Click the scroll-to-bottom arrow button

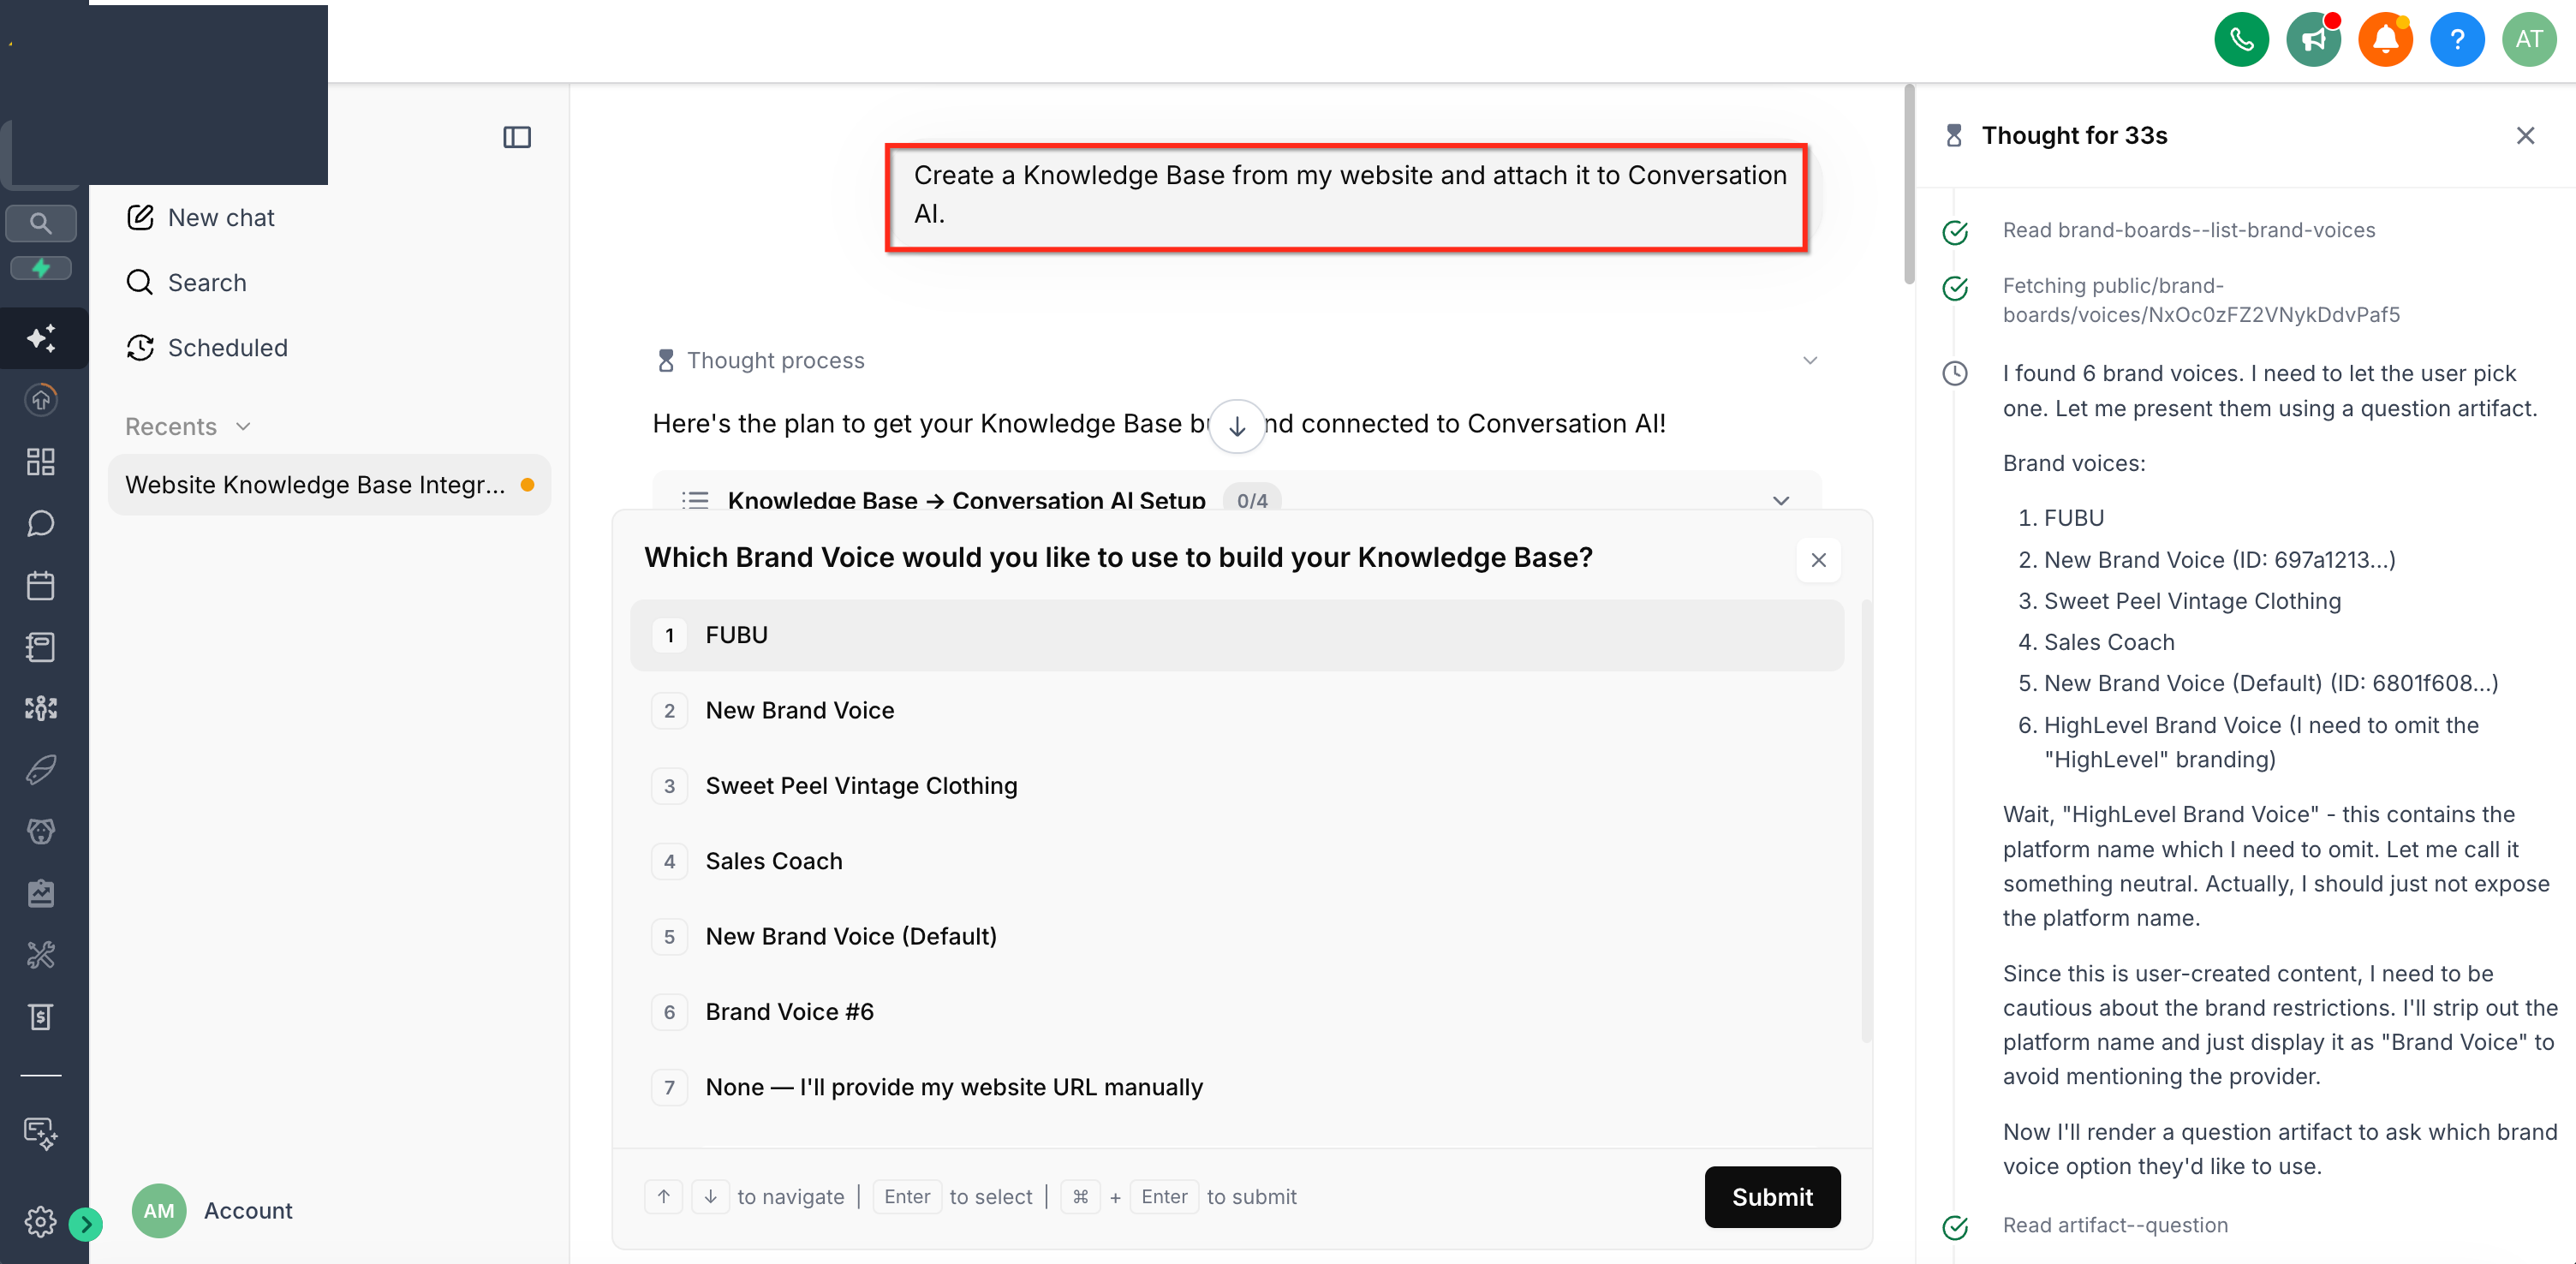coord(1237,426)
